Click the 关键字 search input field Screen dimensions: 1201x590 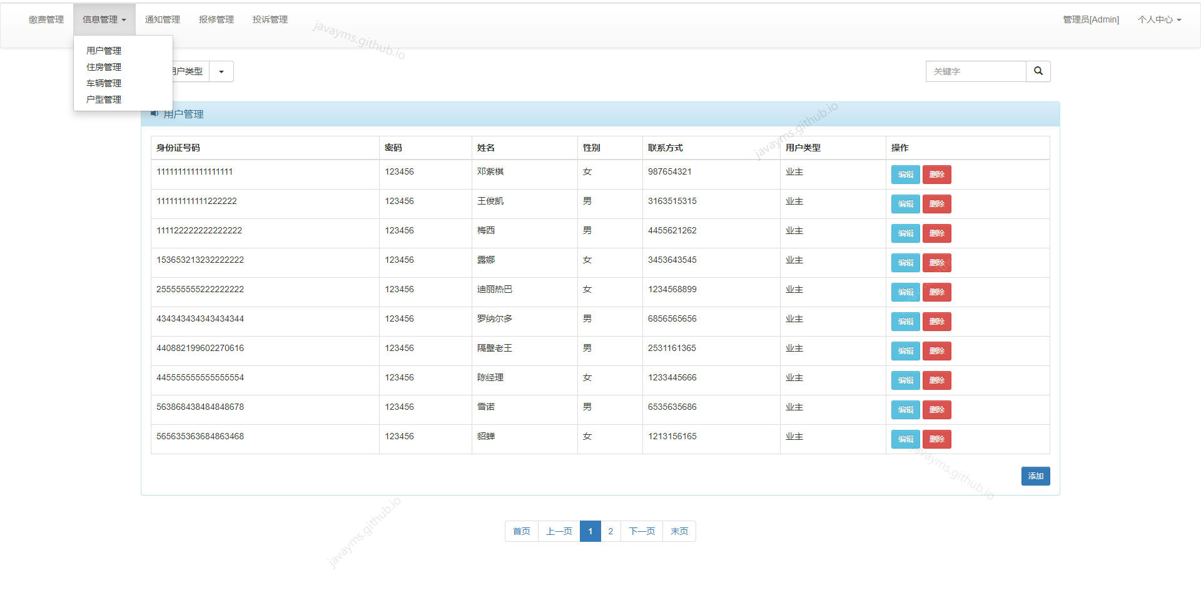click(976, 71)
